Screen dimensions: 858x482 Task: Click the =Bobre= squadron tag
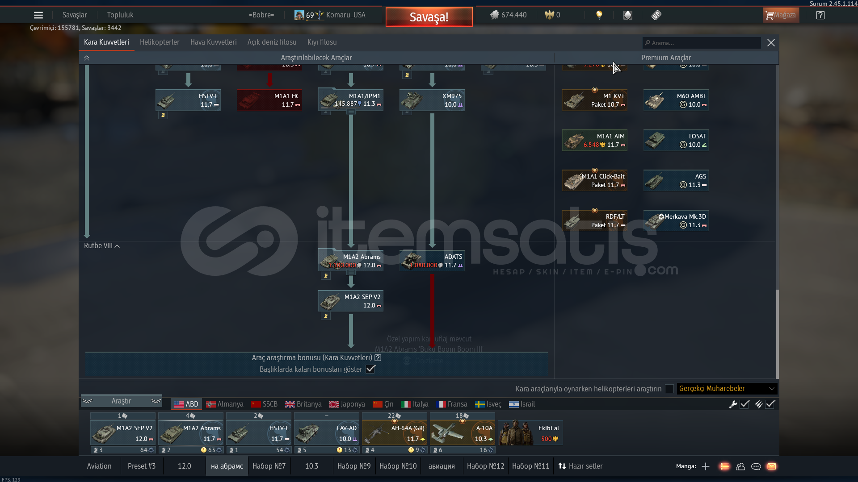[x=261, y=15]
